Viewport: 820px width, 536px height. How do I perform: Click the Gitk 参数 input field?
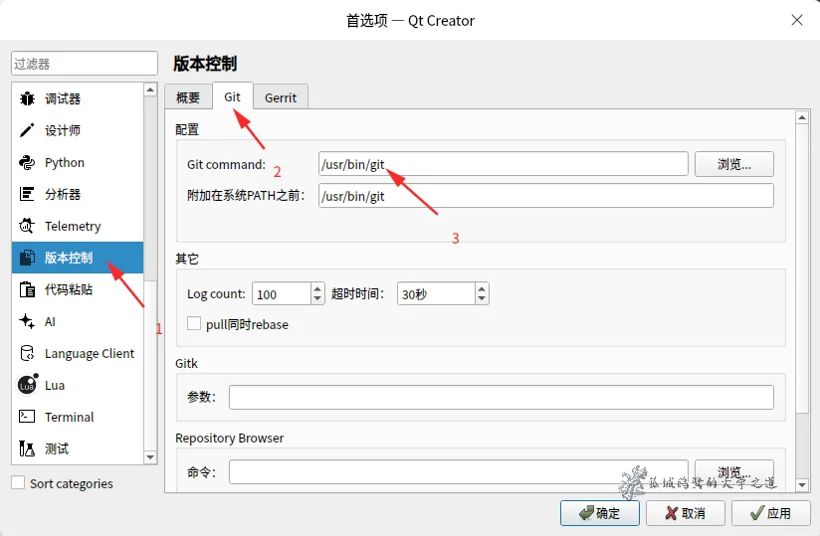(x=501, y=397)
